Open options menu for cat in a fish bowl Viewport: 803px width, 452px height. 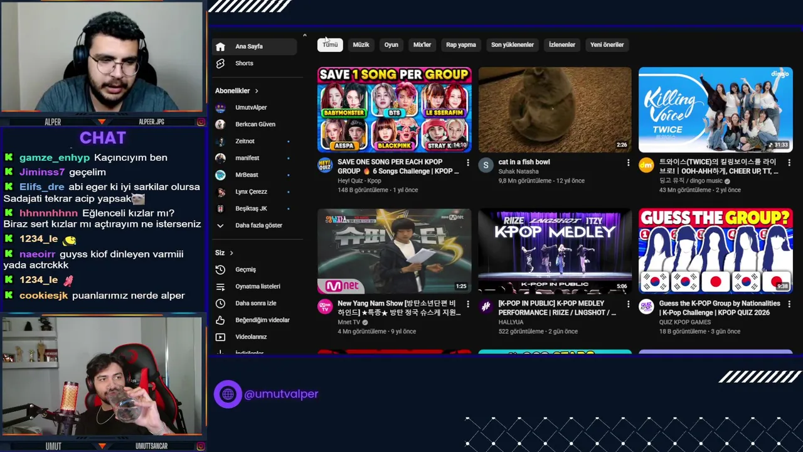628,163
